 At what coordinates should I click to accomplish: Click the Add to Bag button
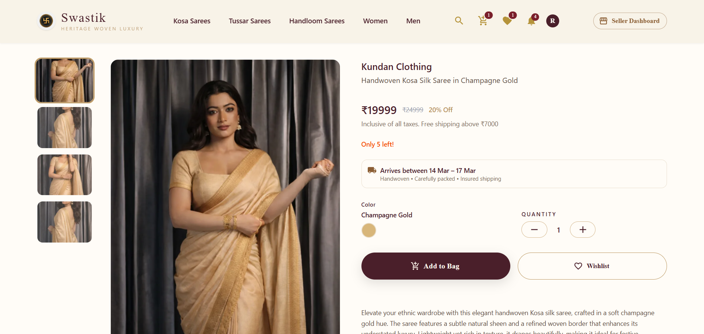(x=436, y=266)
